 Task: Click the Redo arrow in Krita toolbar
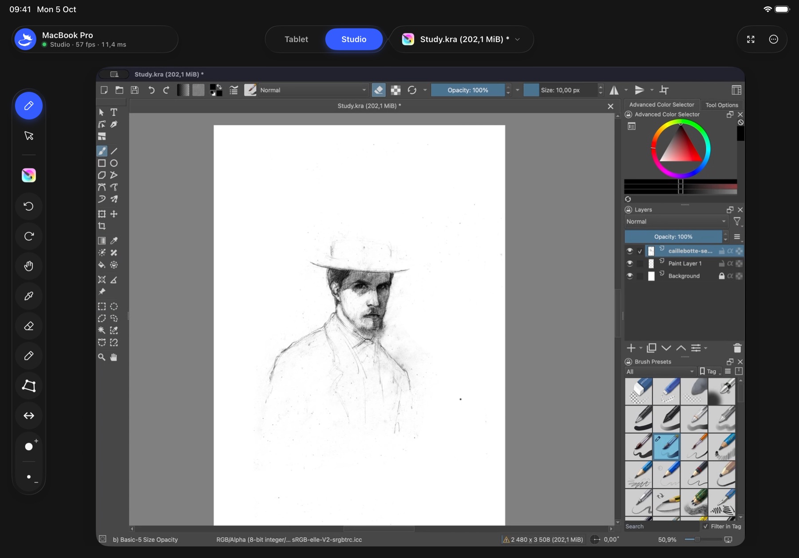point(166,90)
